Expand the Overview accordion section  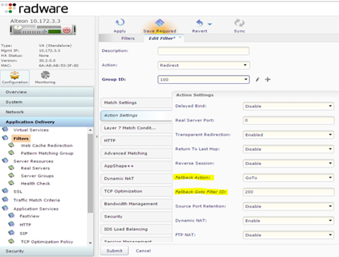point(47,92)
